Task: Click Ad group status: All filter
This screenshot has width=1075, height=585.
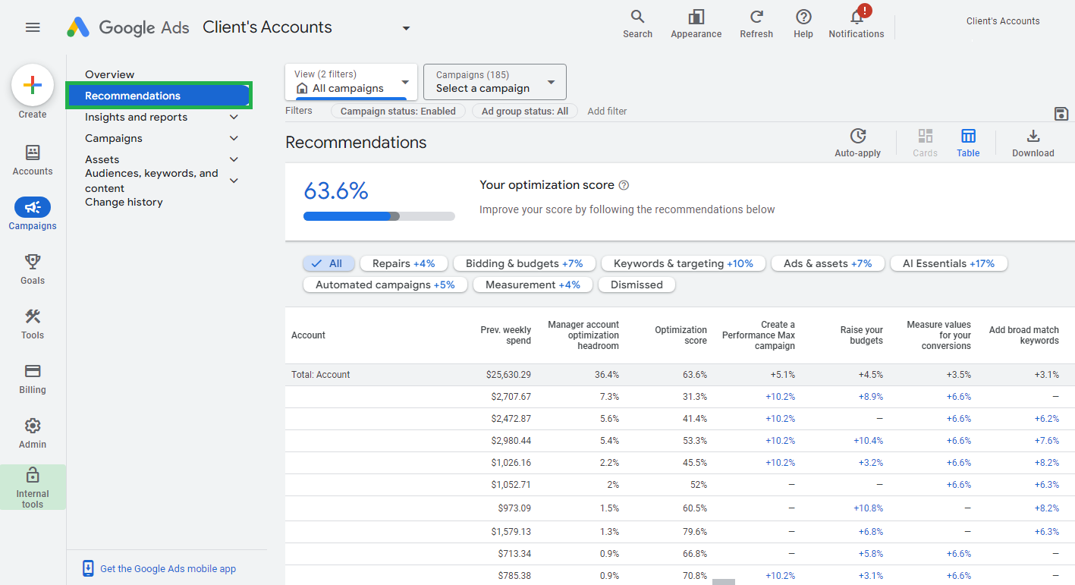Action: 524,111
